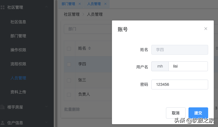Open 社区信息 in the sidebar
Image resolution: width=218 pixels, height=127 pixels.
point(18,22)
